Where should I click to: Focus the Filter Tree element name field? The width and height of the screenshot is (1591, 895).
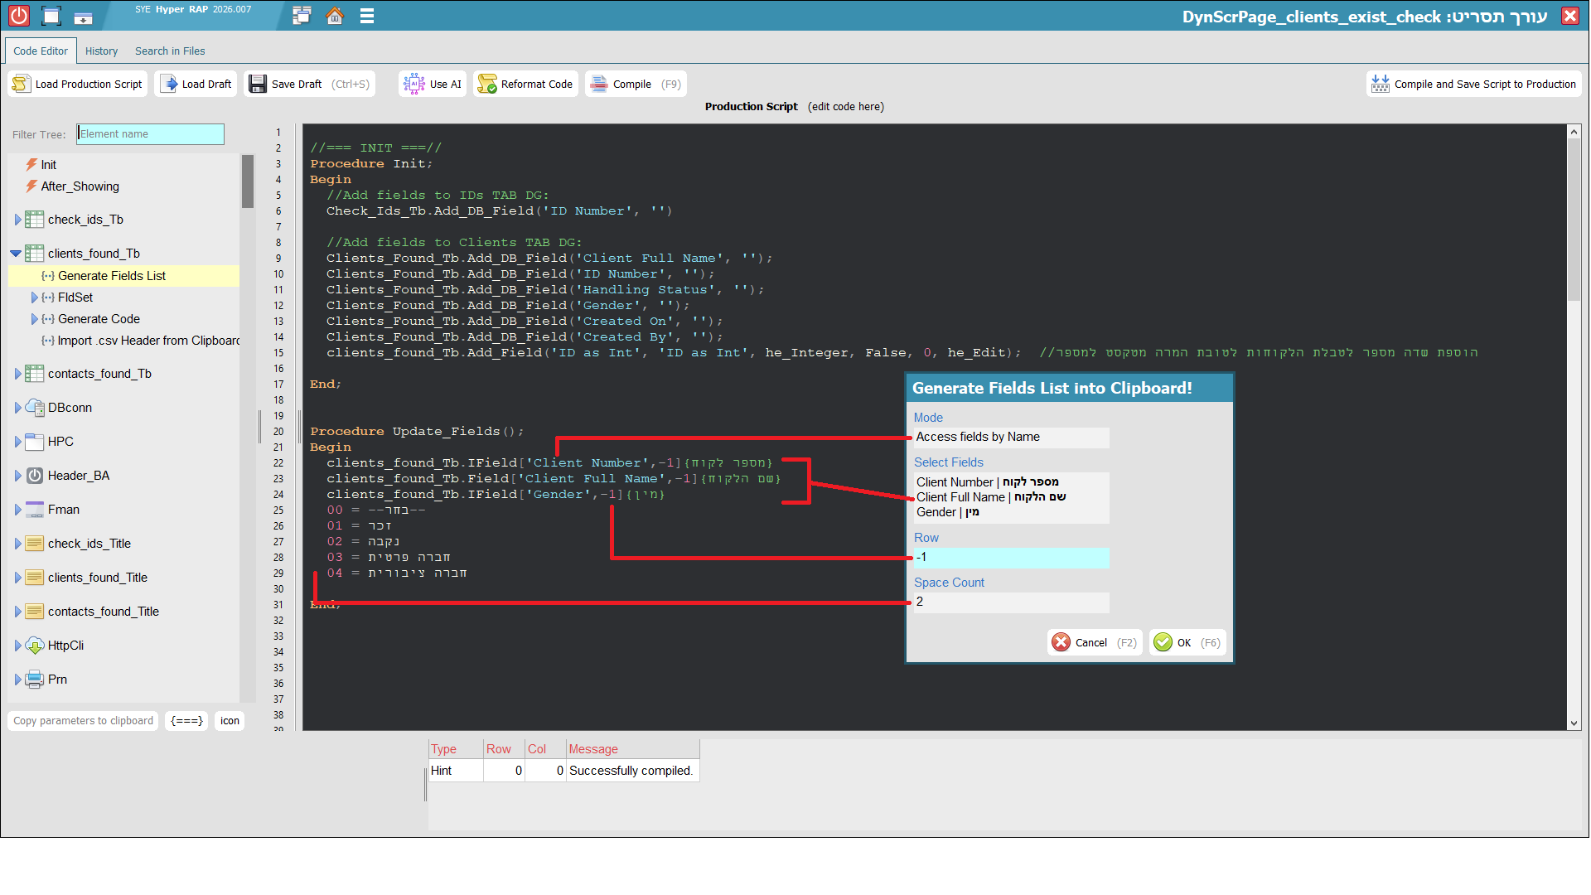(x=151, y=134)
